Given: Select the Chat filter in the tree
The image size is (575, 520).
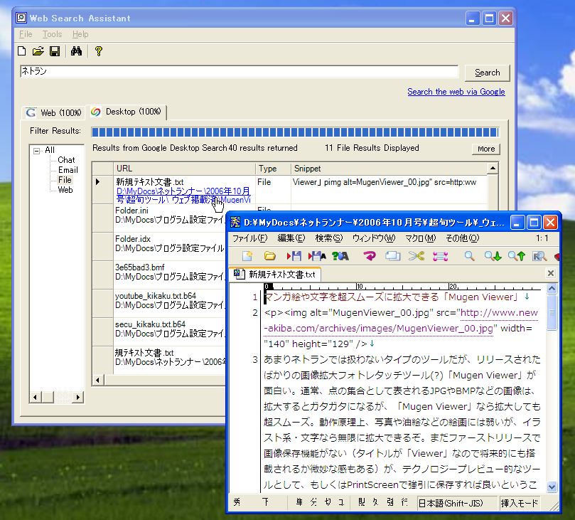Looking at the screenshot, I should [x=66, y=160].
